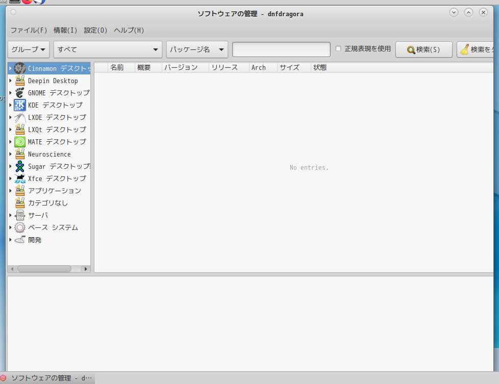The width and height of the screenshot is (499, 384).
Task: Click the clear search button
Action: (x=475, y=49)
